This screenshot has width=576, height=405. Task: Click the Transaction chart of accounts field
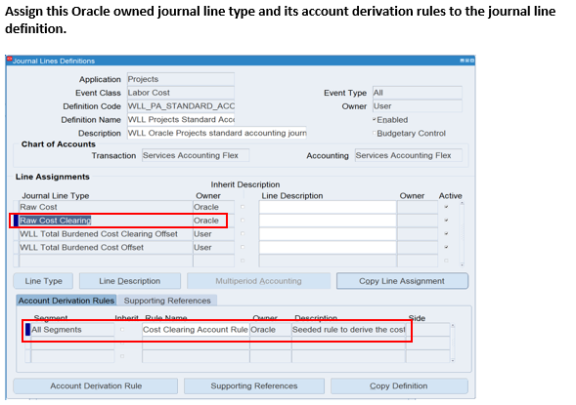(196, 155)
